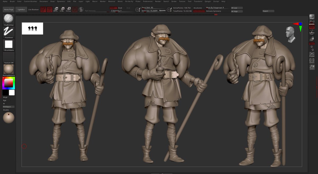Click the light direction sphere
Viewport: 318px width, 174px height.
(8, 118)
